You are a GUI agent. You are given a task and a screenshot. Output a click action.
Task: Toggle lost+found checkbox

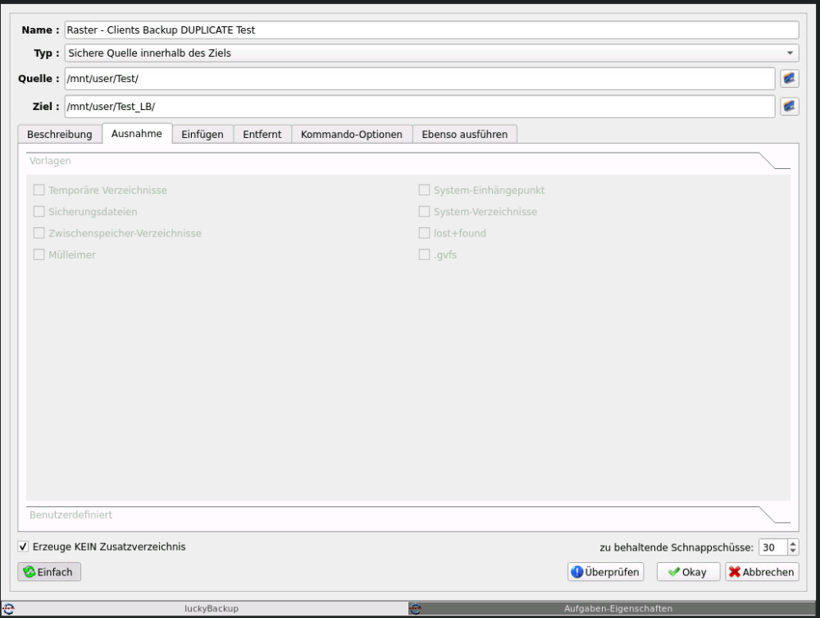pyautogui.click(x=424, y=233)
